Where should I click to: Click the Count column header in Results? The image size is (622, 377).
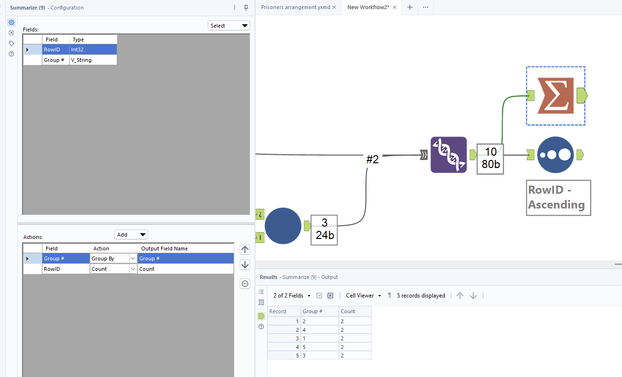coord(355,311)
